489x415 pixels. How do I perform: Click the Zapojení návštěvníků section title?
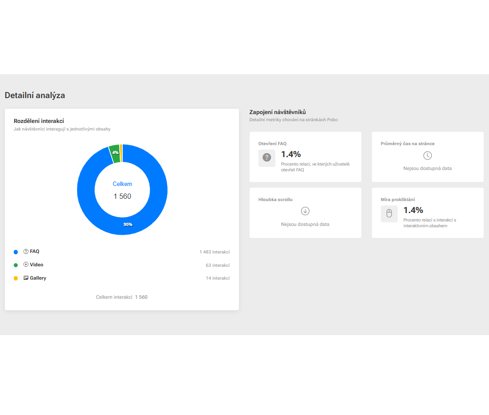click(279, 112)
